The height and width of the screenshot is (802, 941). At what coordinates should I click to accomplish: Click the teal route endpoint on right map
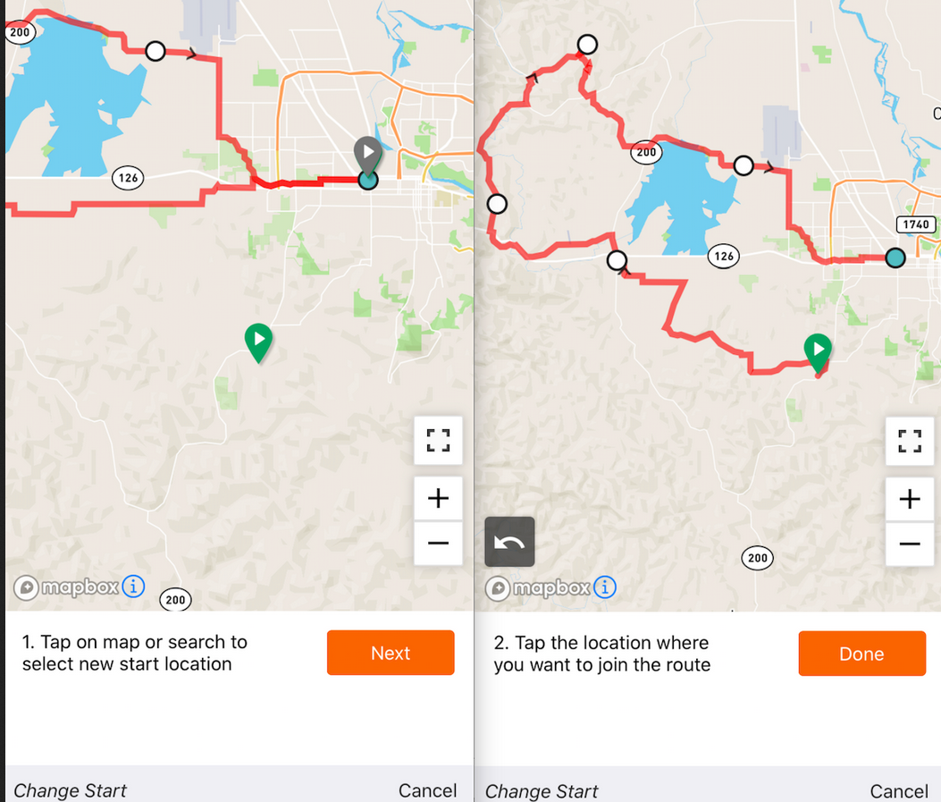(x=895, y=258)
